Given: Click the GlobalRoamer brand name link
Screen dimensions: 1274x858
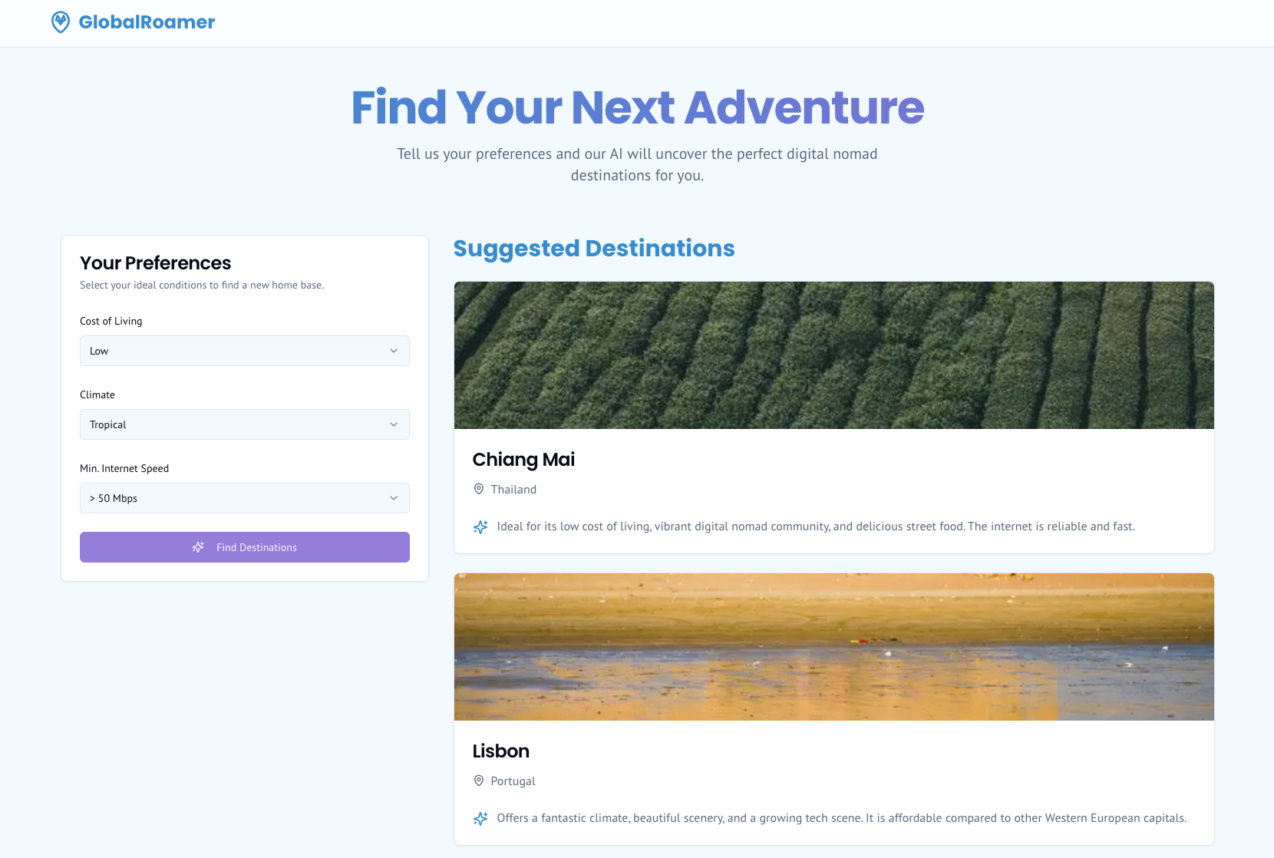Looking at the screenshot, I should tap(147, 21).
